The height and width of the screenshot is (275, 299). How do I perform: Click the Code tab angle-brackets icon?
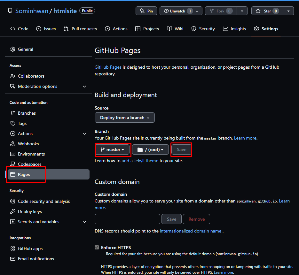pos(13,29)
